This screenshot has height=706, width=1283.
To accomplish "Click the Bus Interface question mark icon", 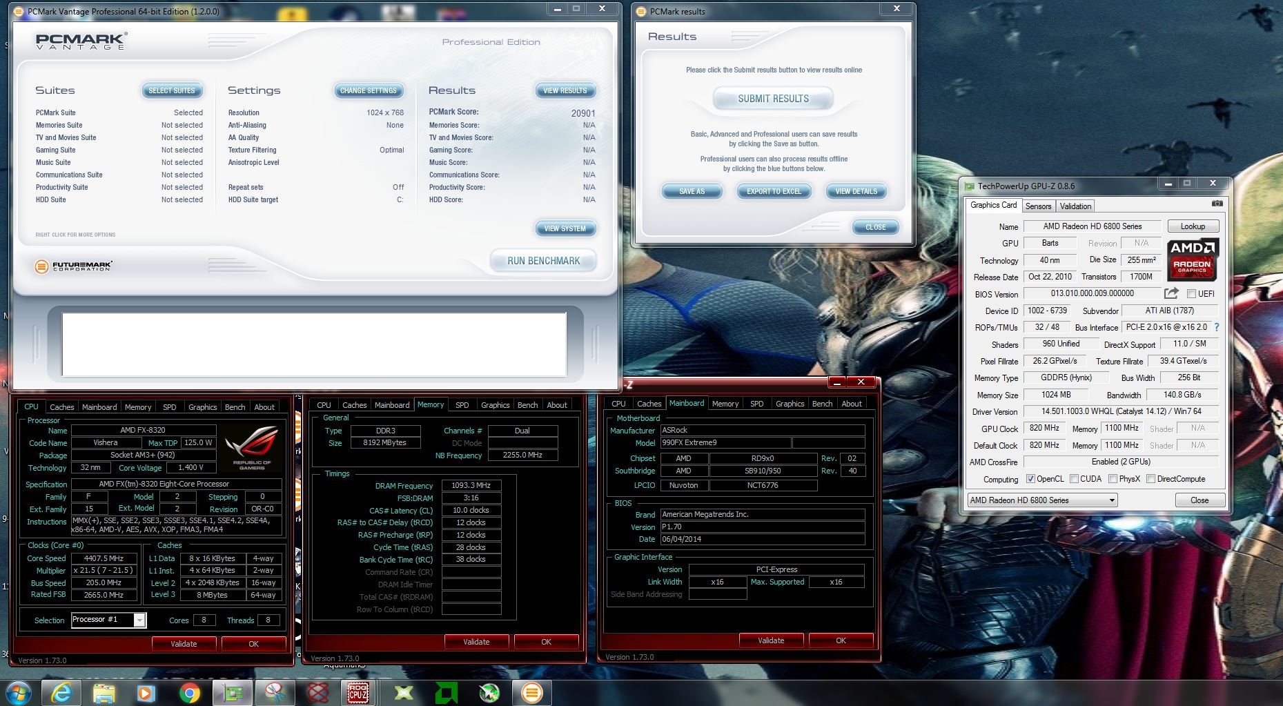I will pyautogui.click(x=1217, y=327).
